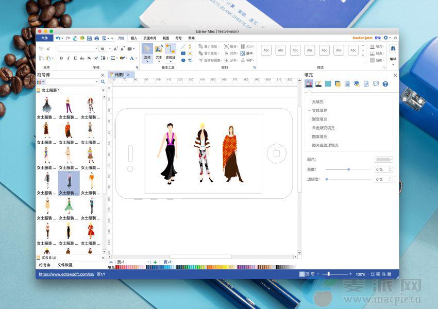The image size is (438, 309).
Task: Close the 绘图1 document tab
Action: 128,75
